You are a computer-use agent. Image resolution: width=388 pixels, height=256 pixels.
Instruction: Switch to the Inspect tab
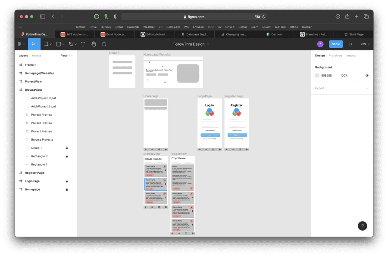351,56
